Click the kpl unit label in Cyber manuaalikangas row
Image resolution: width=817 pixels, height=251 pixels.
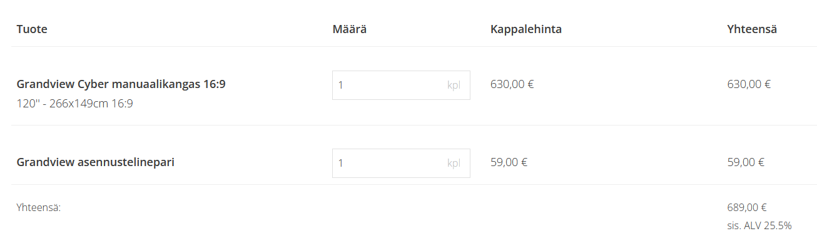click(454, 85)
